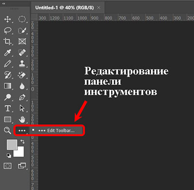Select the Frame tool
Screen dimensions: 194x190
(x=22, y=42)
